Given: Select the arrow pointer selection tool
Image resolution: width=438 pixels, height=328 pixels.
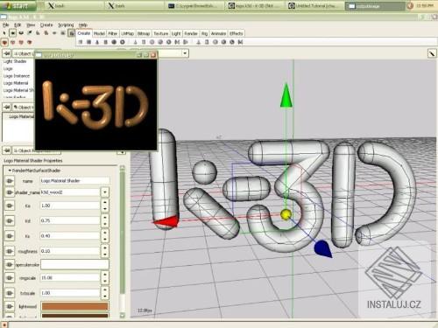Looking at the screenshot, I should coord(4,33).
